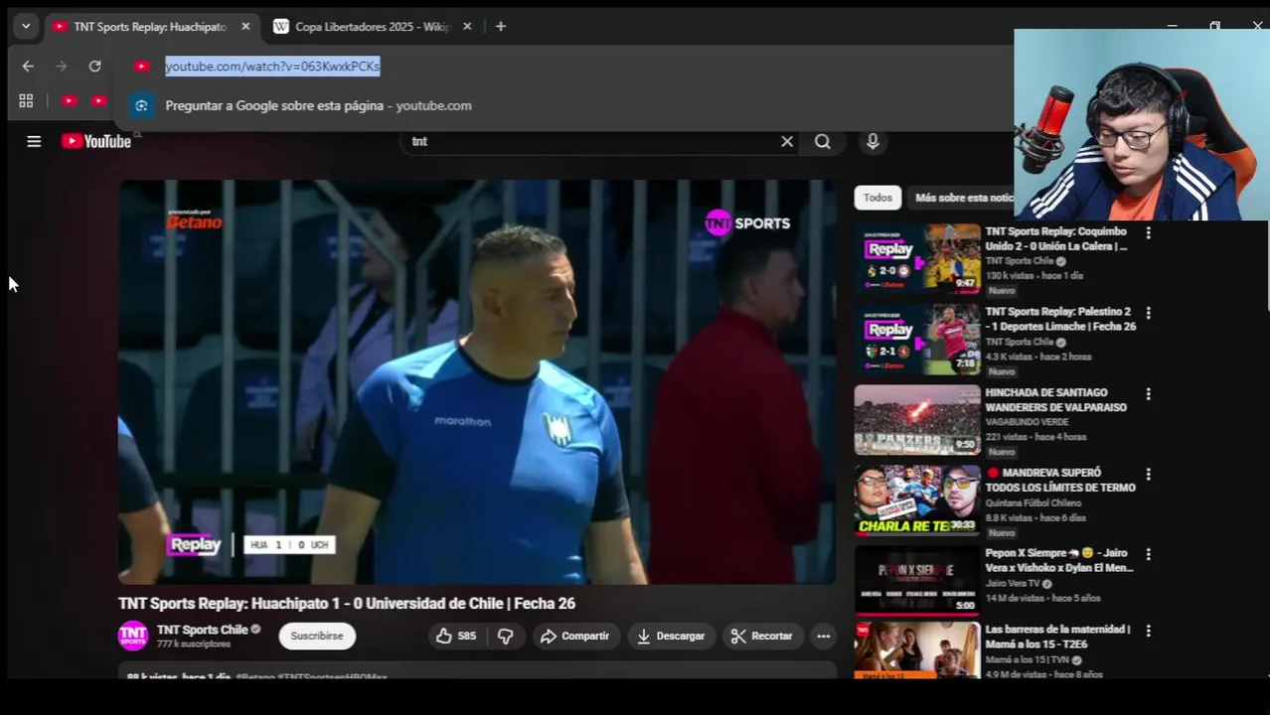Open 'CHARLA RE TERMO' video thumbnail
The height and width of the screenshot is (715, 1270).
point(917,500)
